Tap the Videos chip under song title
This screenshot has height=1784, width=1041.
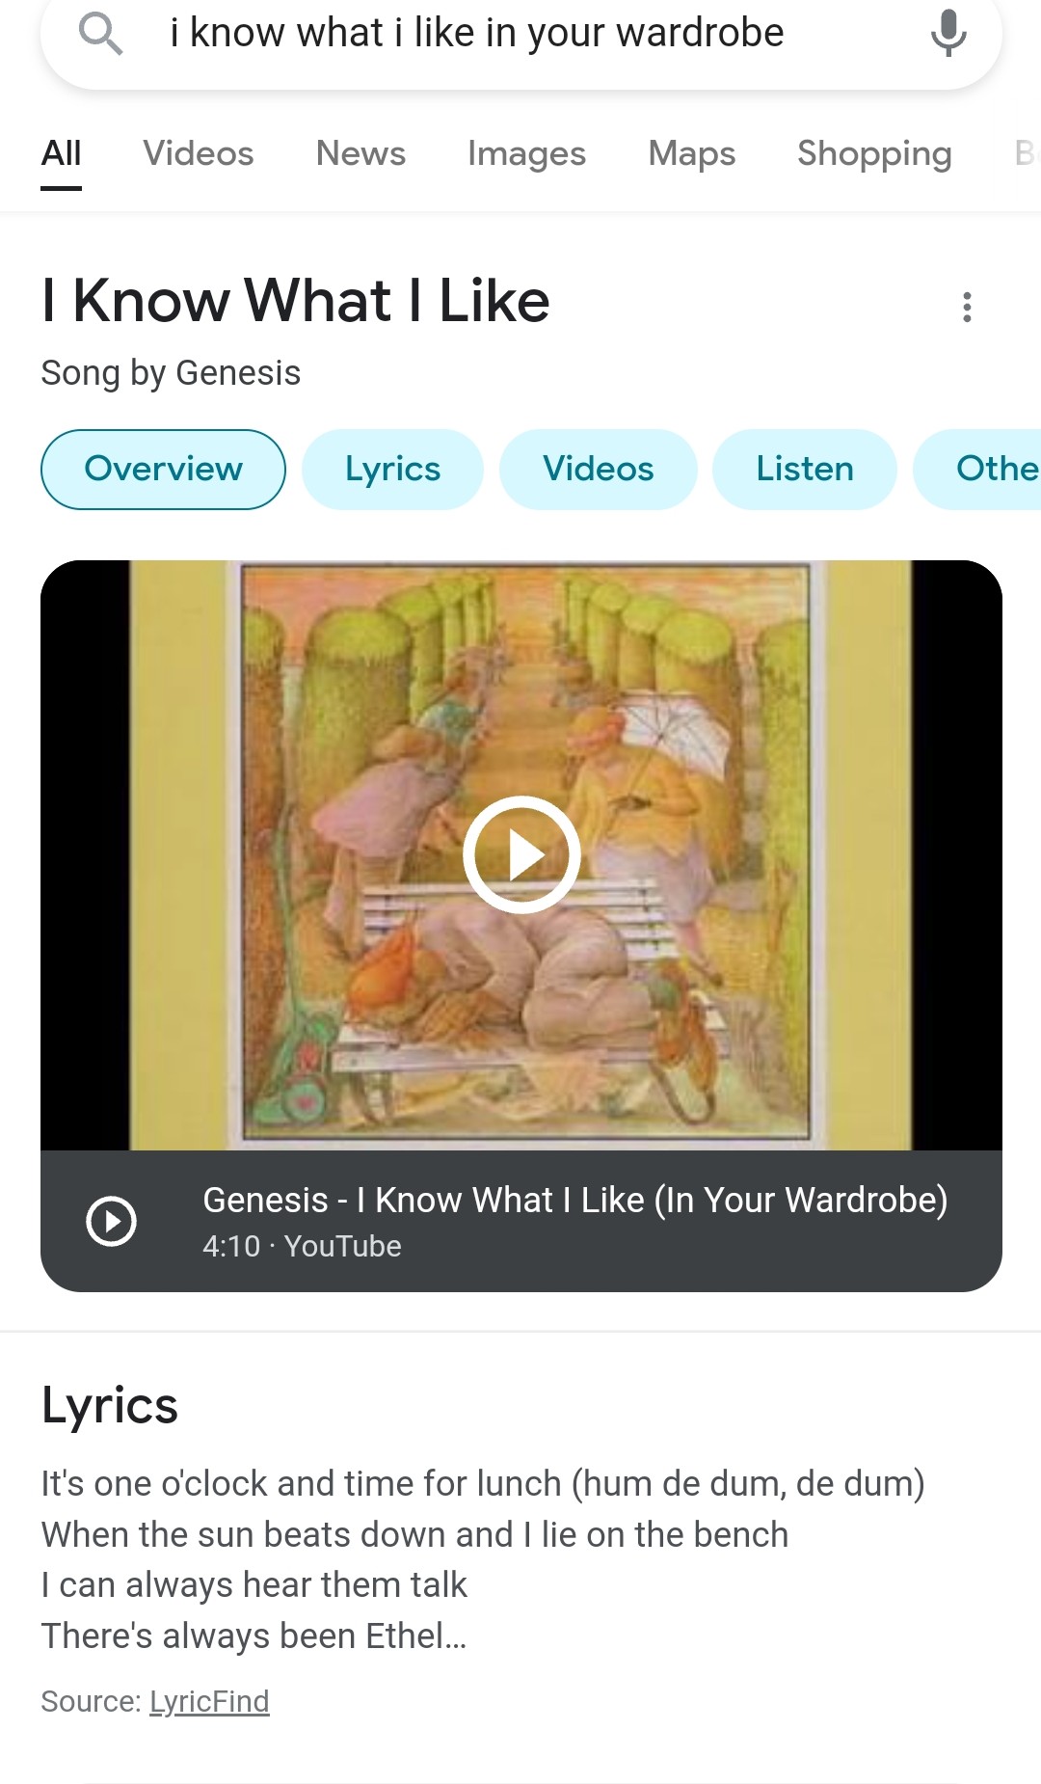pyautogui.click(x=598, y=470)
